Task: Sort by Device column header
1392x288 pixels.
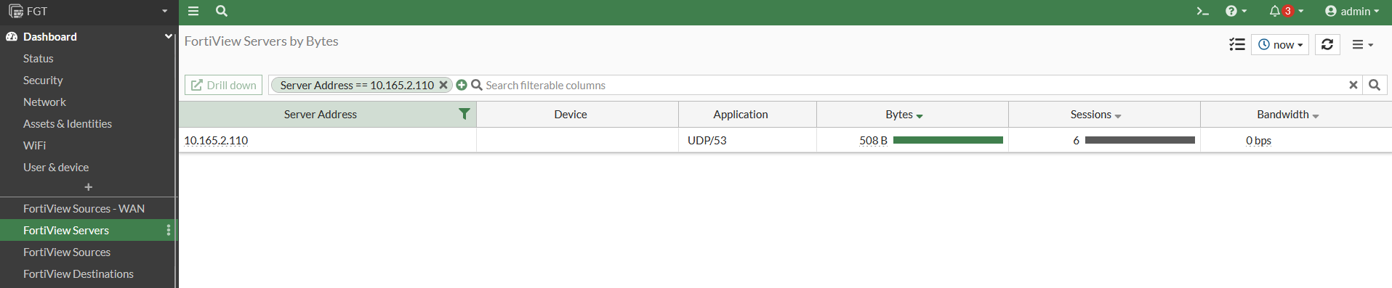Action: [x=571, y=114]
